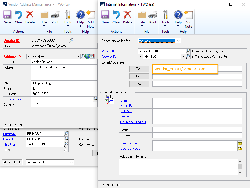Follow the Purchase link
The image size is (250, 188).
click(x=9, y=134)
